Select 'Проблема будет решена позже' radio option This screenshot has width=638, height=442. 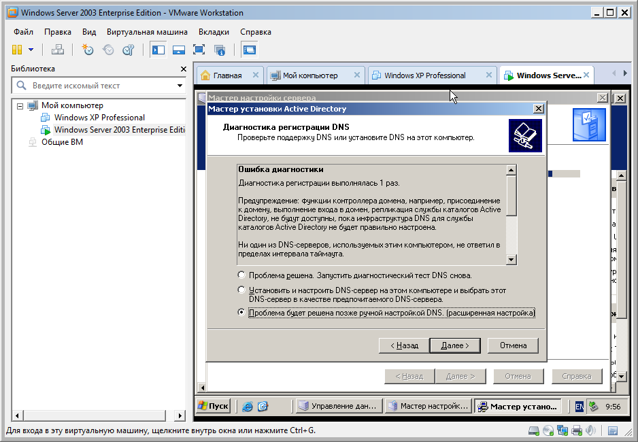coord(241,312)
